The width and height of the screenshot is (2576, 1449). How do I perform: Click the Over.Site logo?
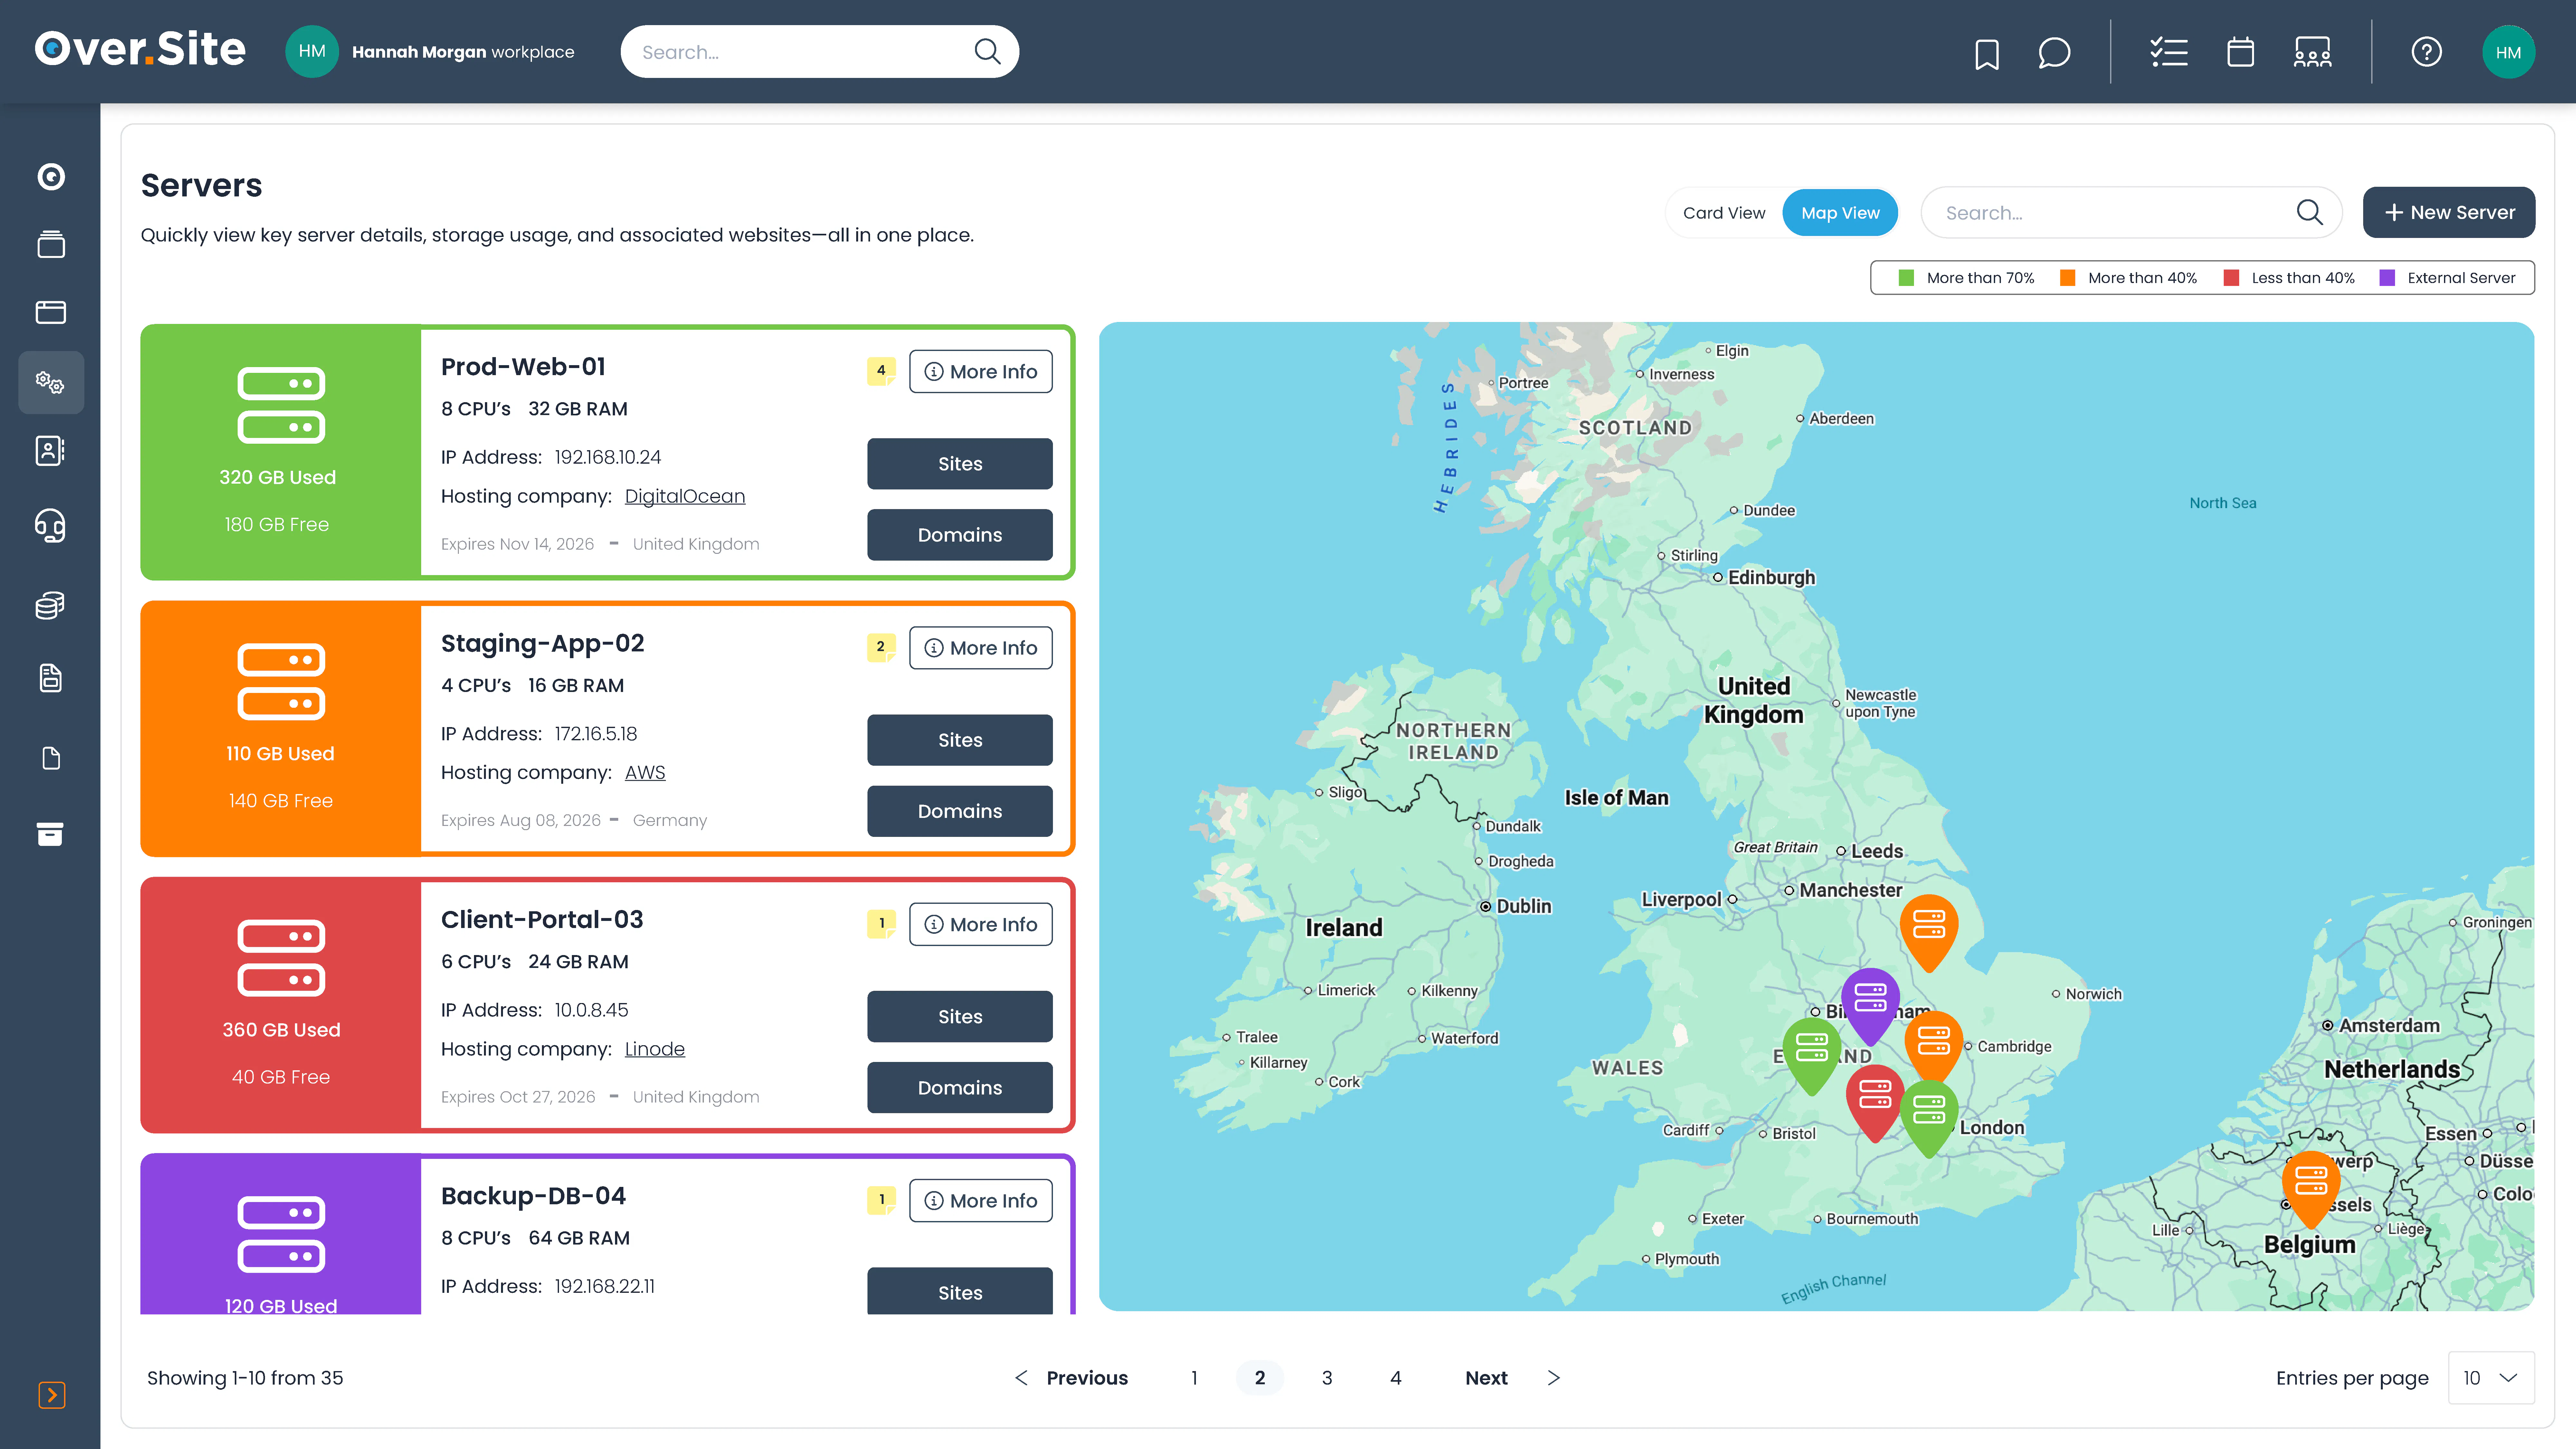coord(140,49)
